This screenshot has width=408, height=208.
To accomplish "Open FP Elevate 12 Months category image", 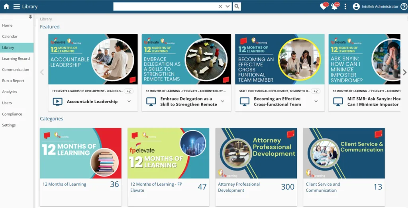I will click(x=169, y=153).
